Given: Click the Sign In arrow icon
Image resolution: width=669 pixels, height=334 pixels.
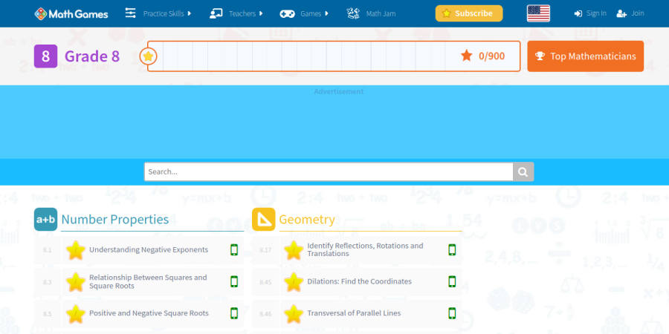Looking at the screenshot, I should point(578,13).
